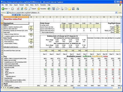Viewport: 123px width, 92px height.
Task: Click the page icon in the address bar
Action: point(8,13)
